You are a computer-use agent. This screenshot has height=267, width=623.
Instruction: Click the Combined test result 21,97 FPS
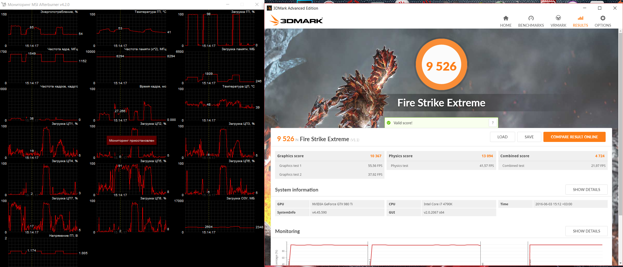click(x=598, y=166)
